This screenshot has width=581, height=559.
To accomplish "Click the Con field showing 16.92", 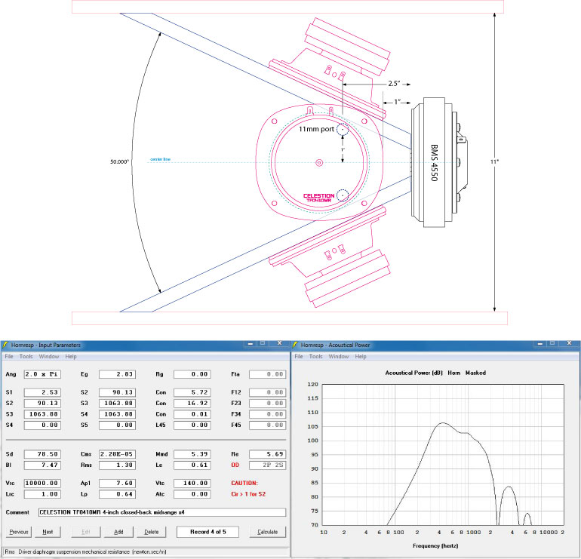I will 192,403.
